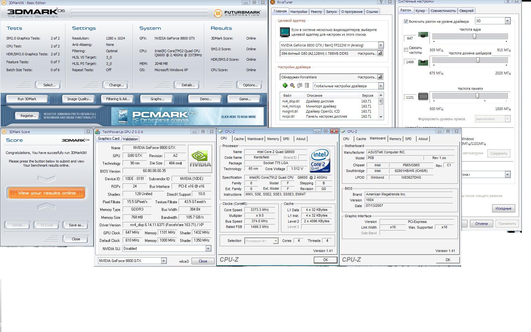531x332 pixels.
Task: Click the down arrow in 3DMark Score window
Action: point(46,179)
